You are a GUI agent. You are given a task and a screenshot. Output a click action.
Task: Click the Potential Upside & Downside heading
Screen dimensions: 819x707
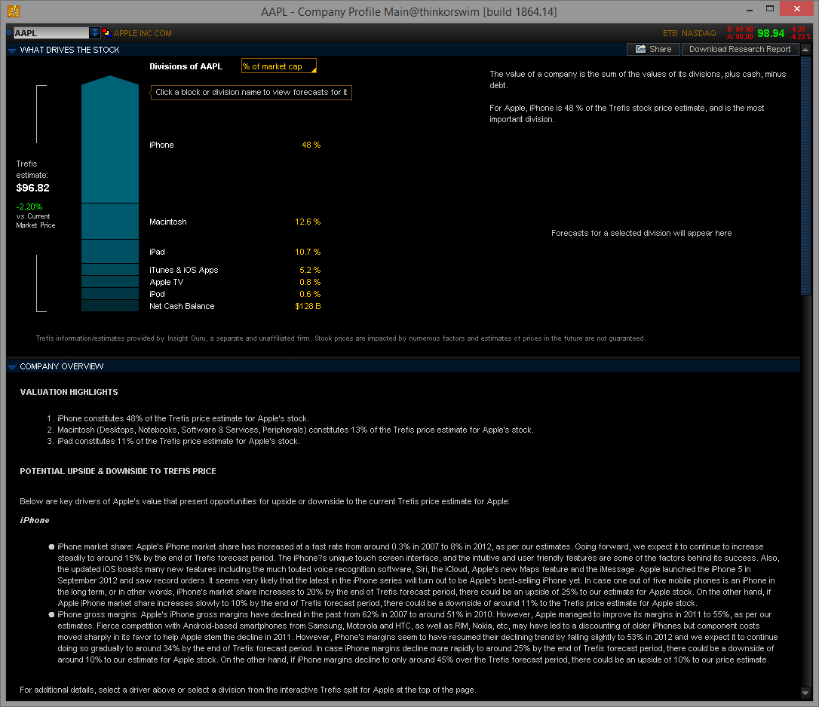pyautogui.click(x=118, y=471)
